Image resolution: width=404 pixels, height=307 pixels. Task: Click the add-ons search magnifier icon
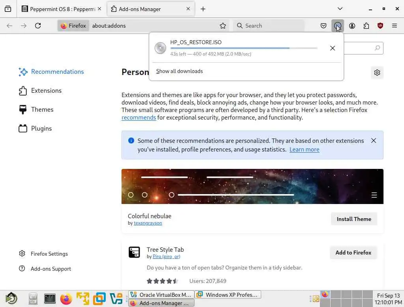point(377,48)
